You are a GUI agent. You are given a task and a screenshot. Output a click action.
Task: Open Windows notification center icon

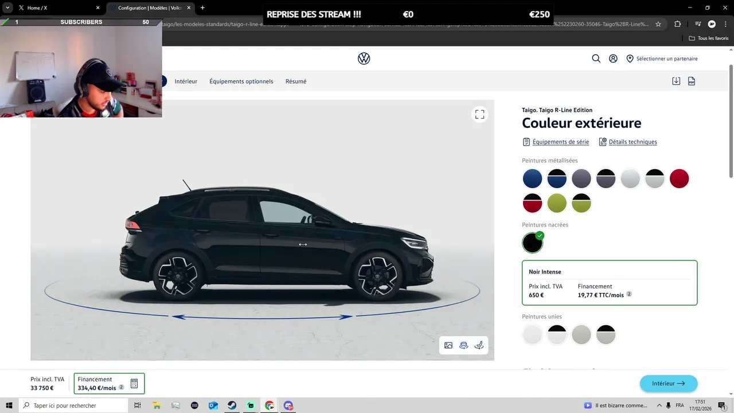(721, 406)
